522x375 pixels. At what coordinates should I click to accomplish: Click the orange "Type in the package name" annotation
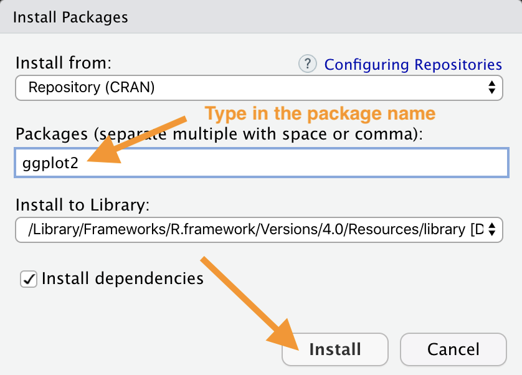(x=320, y=113)
